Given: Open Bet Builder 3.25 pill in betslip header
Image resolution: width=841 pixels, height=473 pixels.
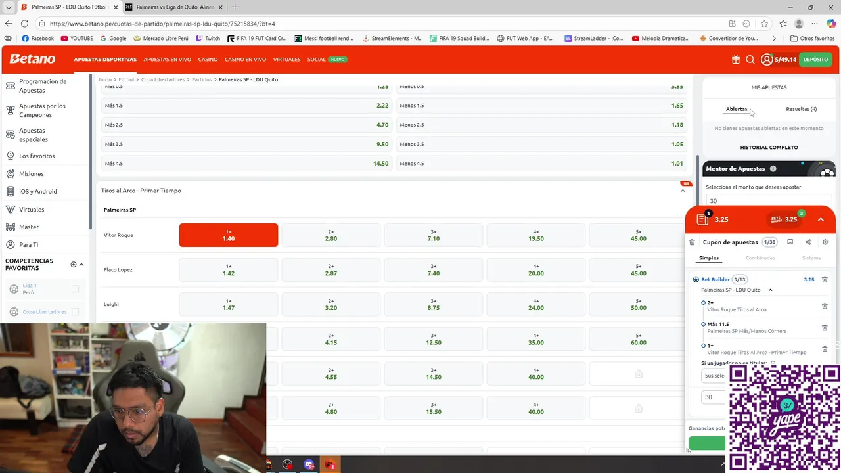Looking at the screenshot, I should point(785,219).
